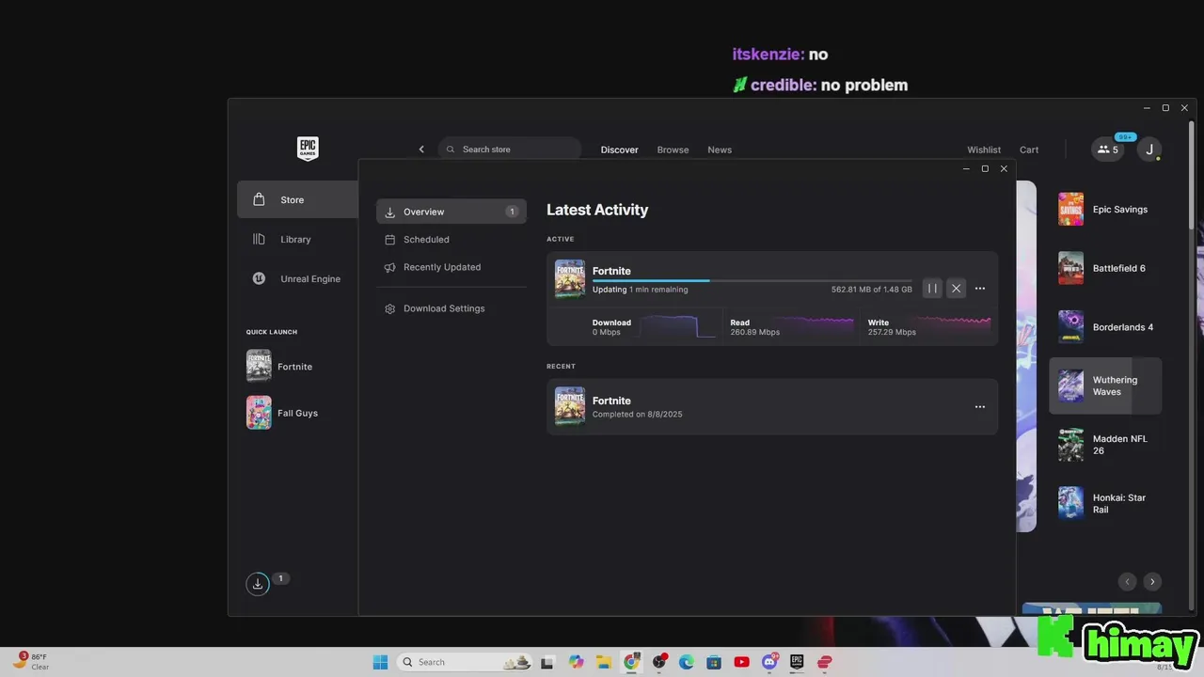Open the weather widget showing 86°F
Screen dimensions: 1204x677
pyautogui.click(x=30, y=661)
